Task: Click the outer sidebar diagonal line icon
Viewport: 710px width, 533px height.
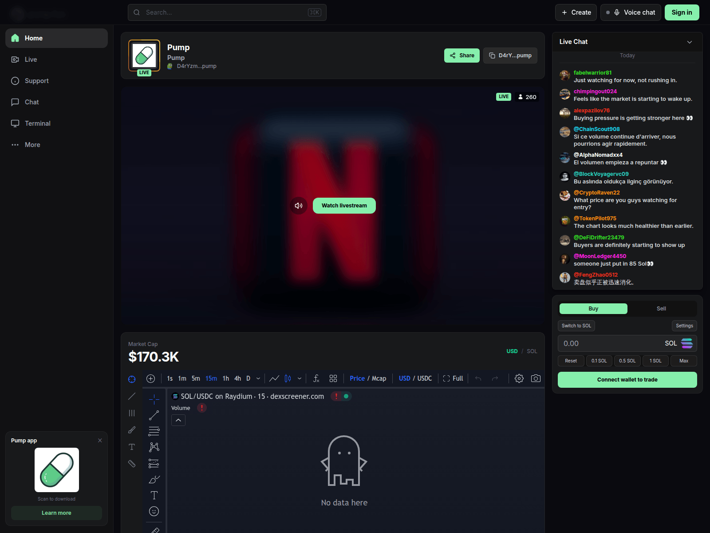Action: [132, 396]
